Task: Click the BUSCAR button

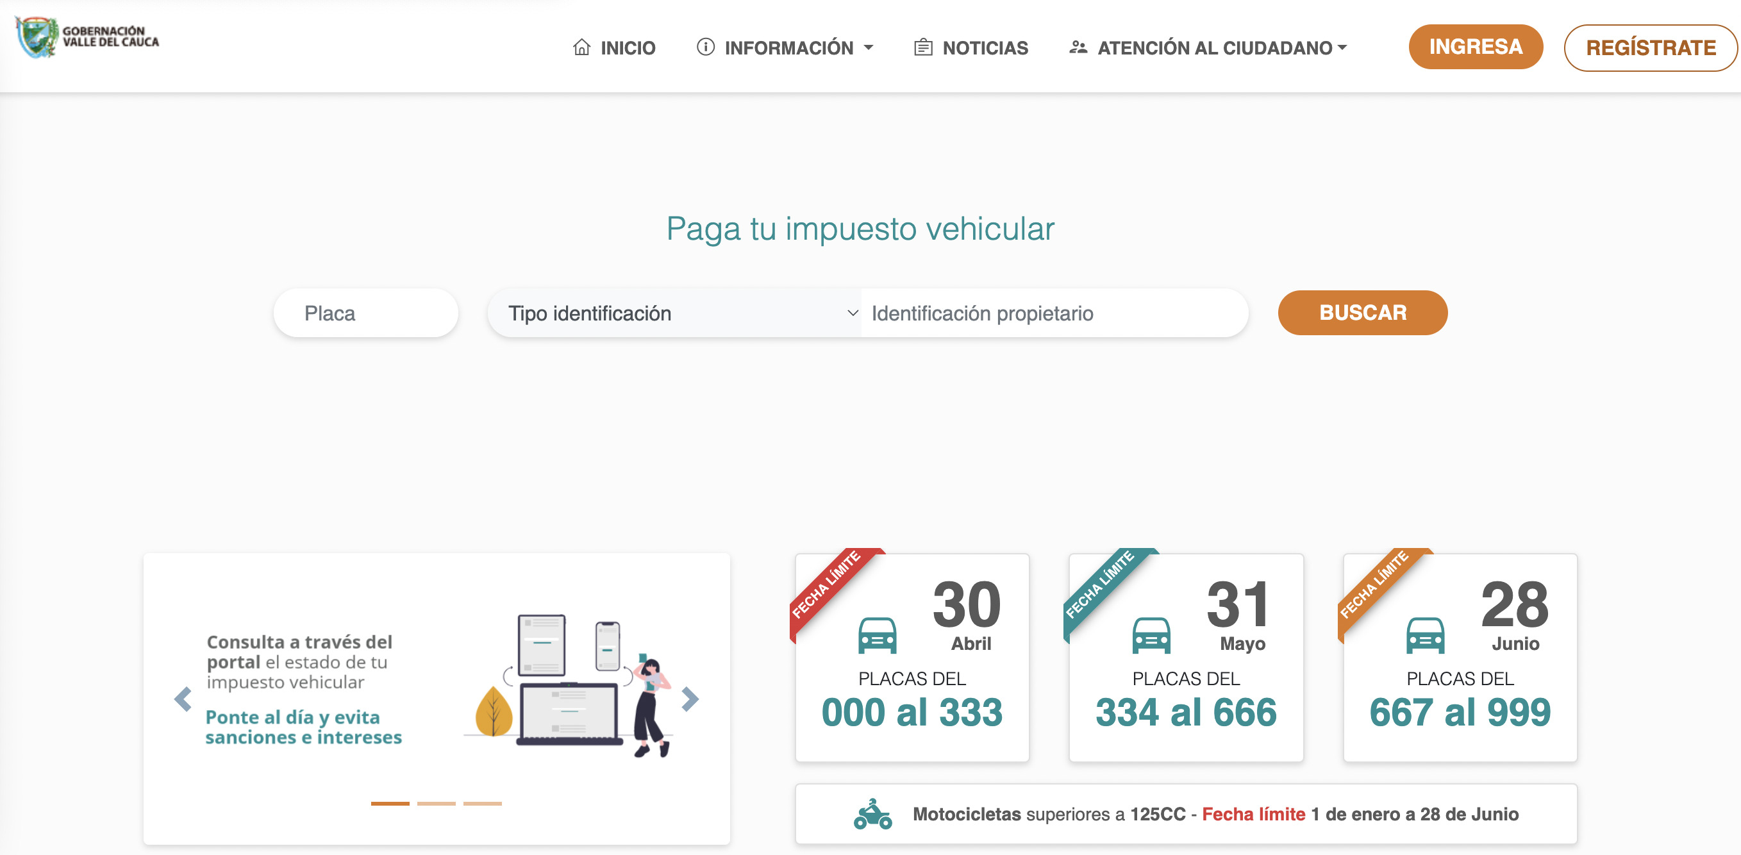Action: [1363, 312]
